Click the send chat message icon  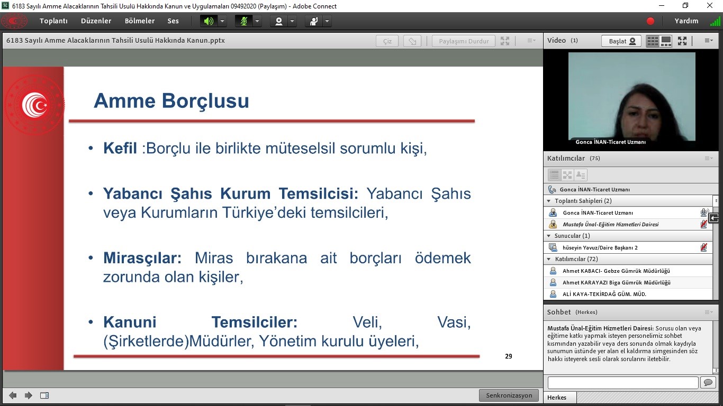708,382
